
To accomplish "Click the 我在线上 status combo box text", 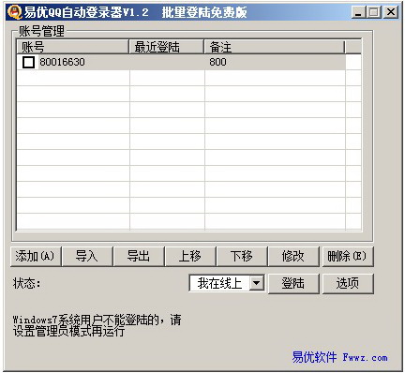I will (x=219, y=283).
